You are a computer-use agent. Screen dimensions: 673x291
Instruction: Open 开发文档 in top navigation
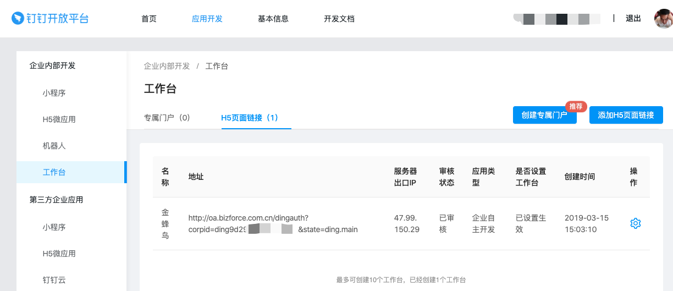pyautogui.click(x=339, y=19)
